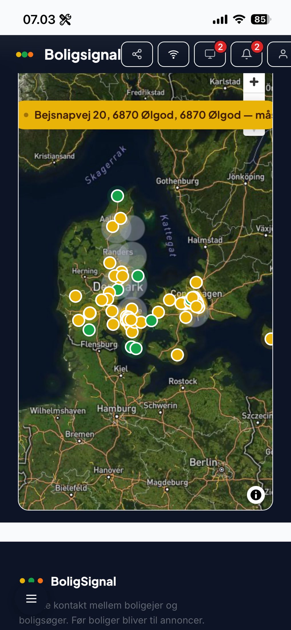Select the yellow marker at map right edge
This screenshot has width=291, height=630.
(270, 339)
